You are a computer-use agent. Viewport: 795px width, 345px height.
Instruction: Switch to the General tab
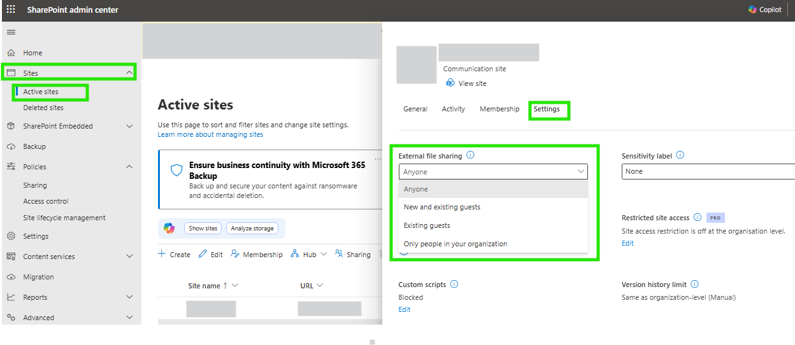[415, 109]
